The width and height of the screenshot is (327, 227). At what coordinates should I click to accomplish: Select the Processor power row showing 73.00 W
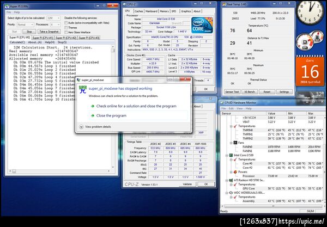[x=272, y=176]
